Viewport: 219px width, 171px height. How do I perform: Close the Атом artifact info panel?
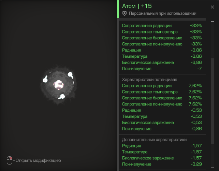pyautogui.click(x=212, y=7)
